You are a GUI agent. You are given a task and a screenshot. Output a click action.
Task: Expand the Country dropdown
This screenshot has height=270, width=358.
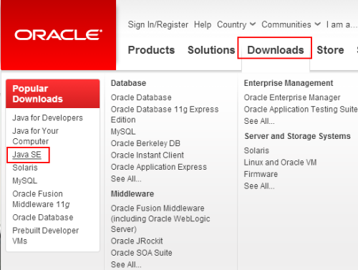pos(236,24)
